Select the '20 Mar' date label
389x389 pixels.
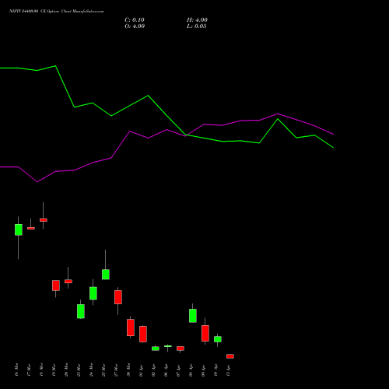[x=66, y=370]
